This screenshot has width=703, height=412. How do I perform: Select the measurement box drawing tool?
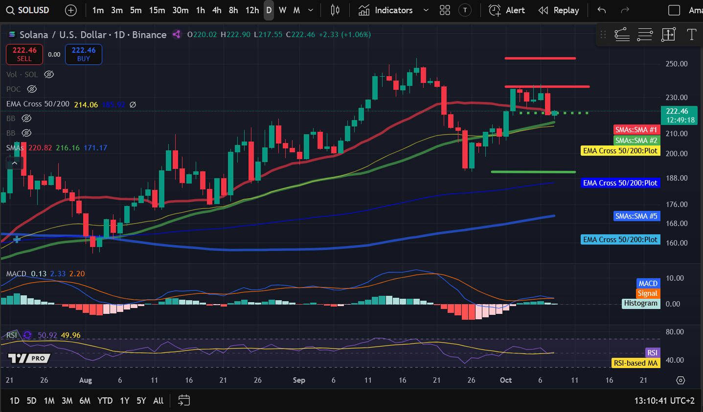tap(668, 34)
